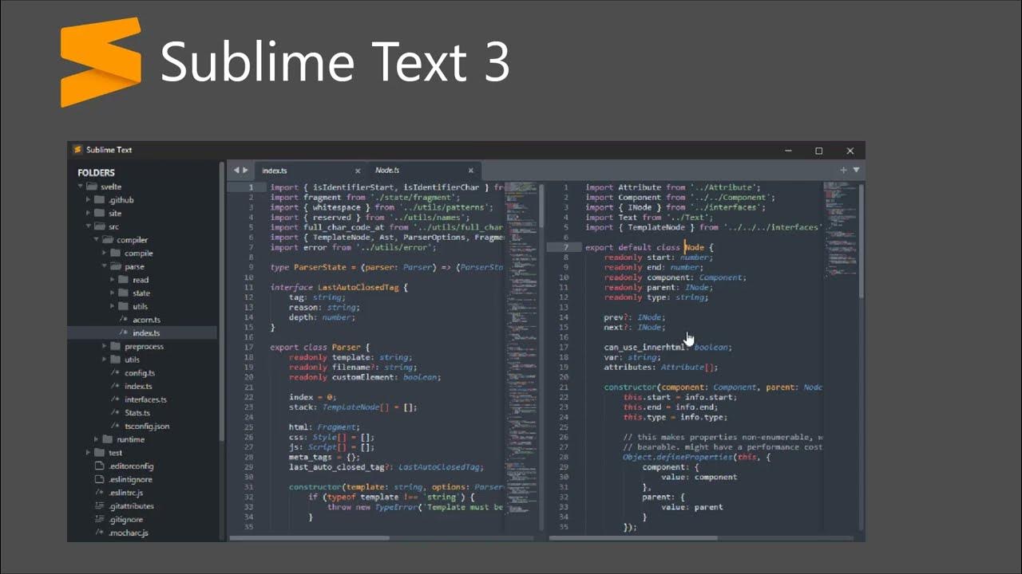
Task: Click the file icon beside .eslintignore
Action: pyautogui.click(x=100, y=479)
